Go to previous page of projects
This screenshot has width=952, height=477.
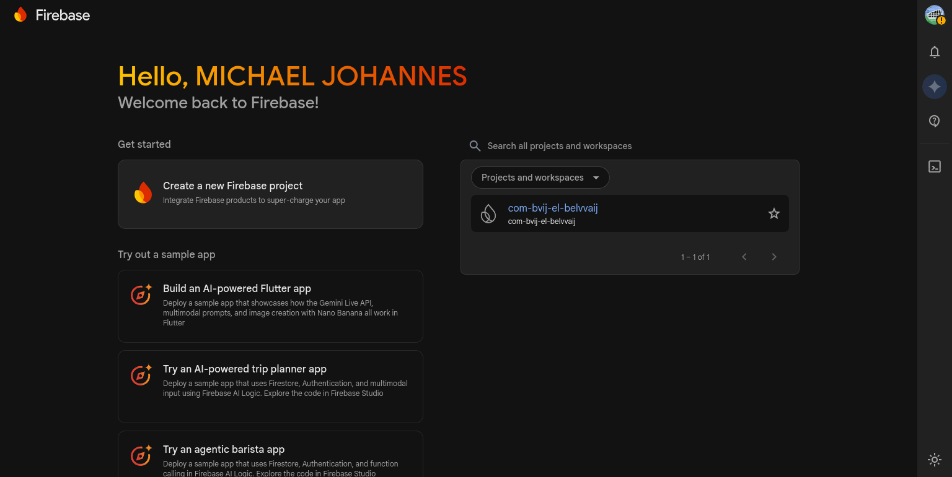pos(744,257)
